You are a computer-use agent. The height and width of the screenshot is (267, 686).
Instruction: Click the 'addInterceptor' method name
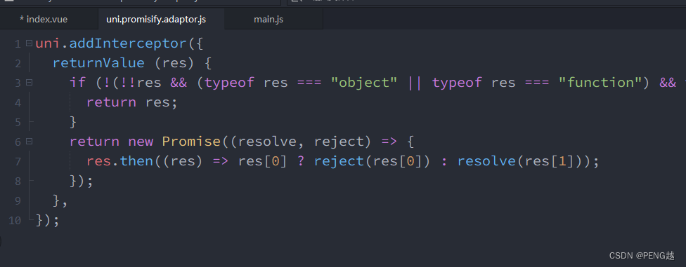click(x=128, y=43)
